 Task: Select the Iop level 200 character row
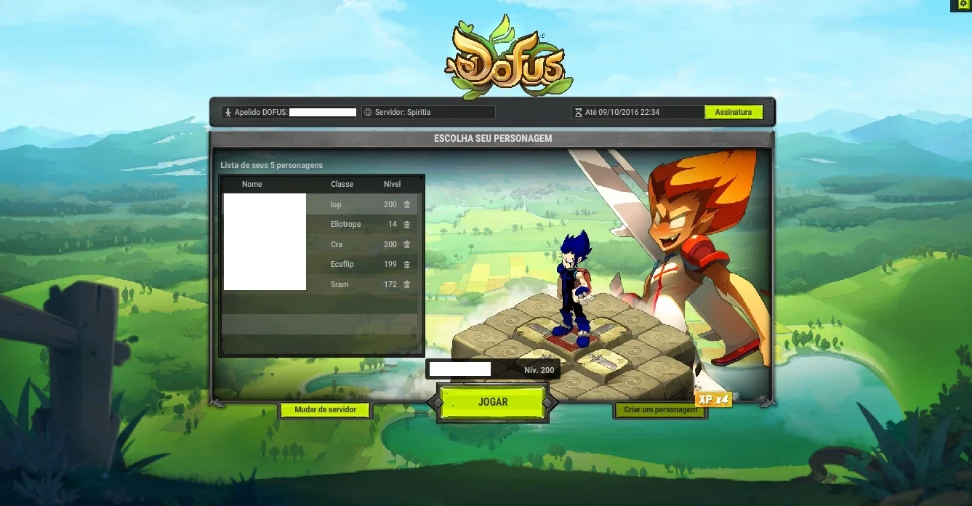point(320,204)
